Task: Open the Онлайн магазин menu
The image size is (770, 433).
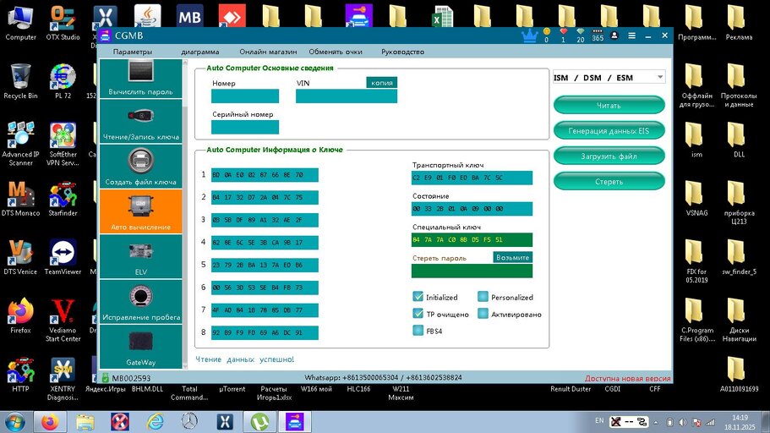Action: pos(268,52)
